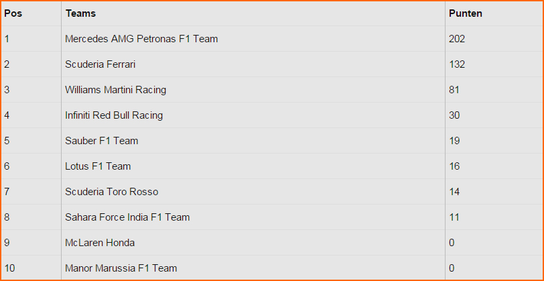
Task: Click Scuderia Toro Rosso text
Action: click(x=112, y=192)
